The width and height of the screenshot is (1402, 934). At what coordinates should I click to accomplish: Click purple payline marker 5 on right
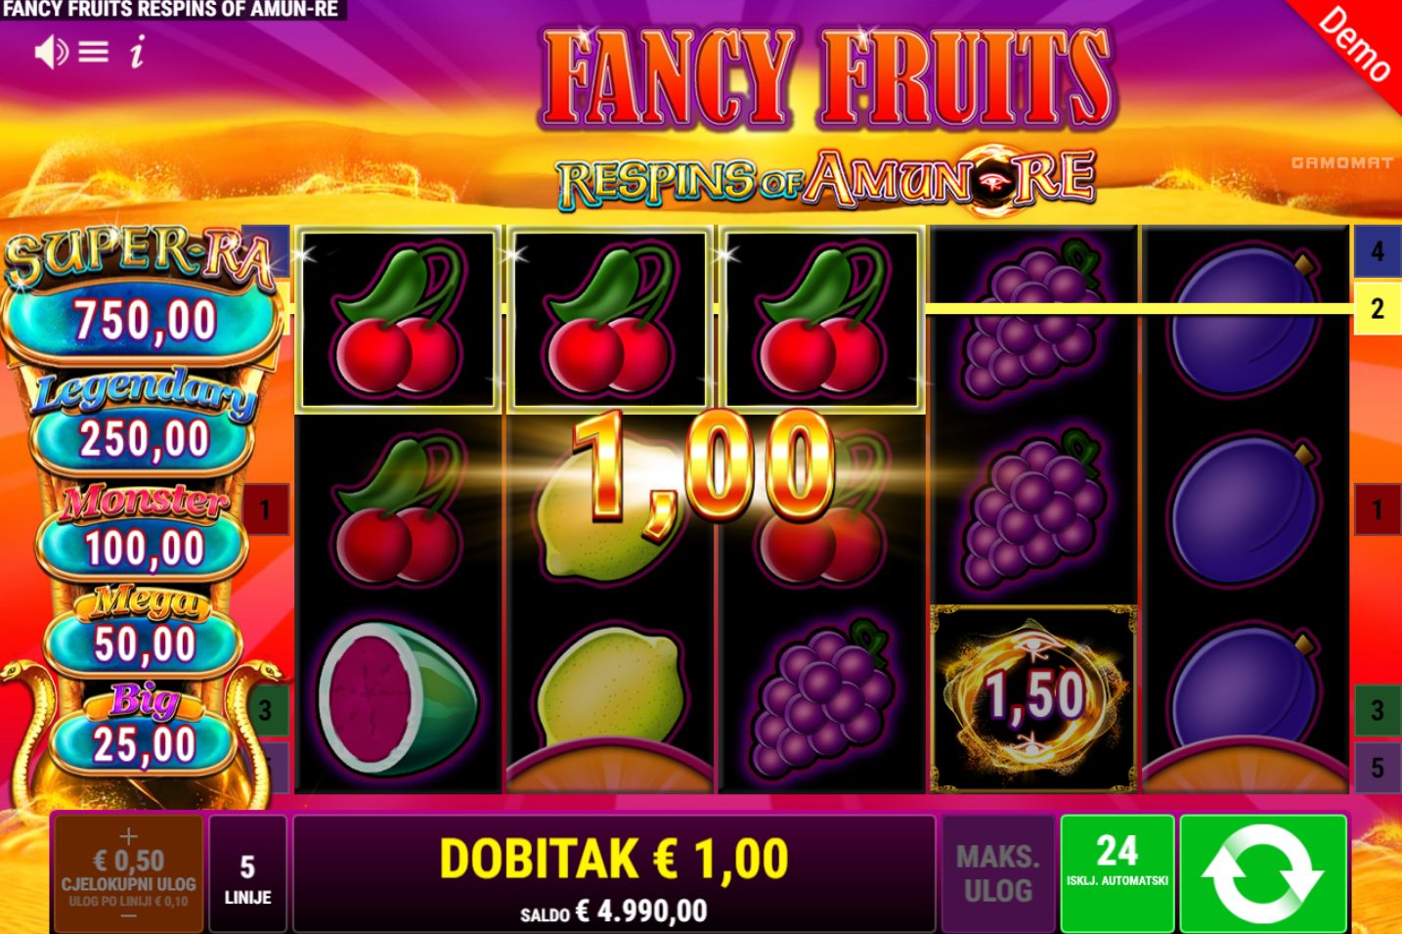(1377, 768)
